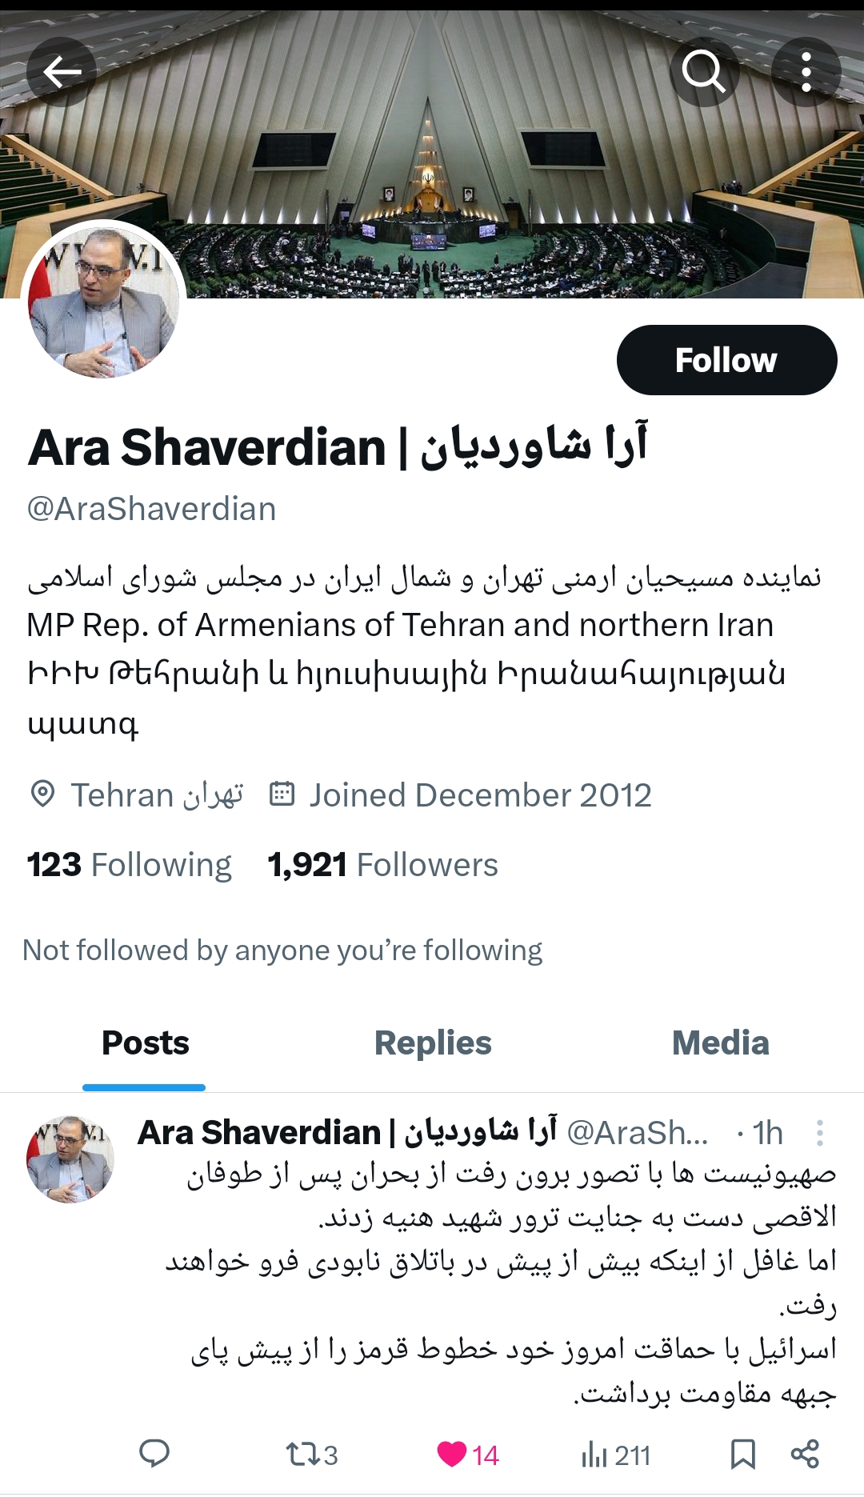This screenshot has width=864, height=1497.
Task: Open the 123 Following list
Action: tap(129, 865)
